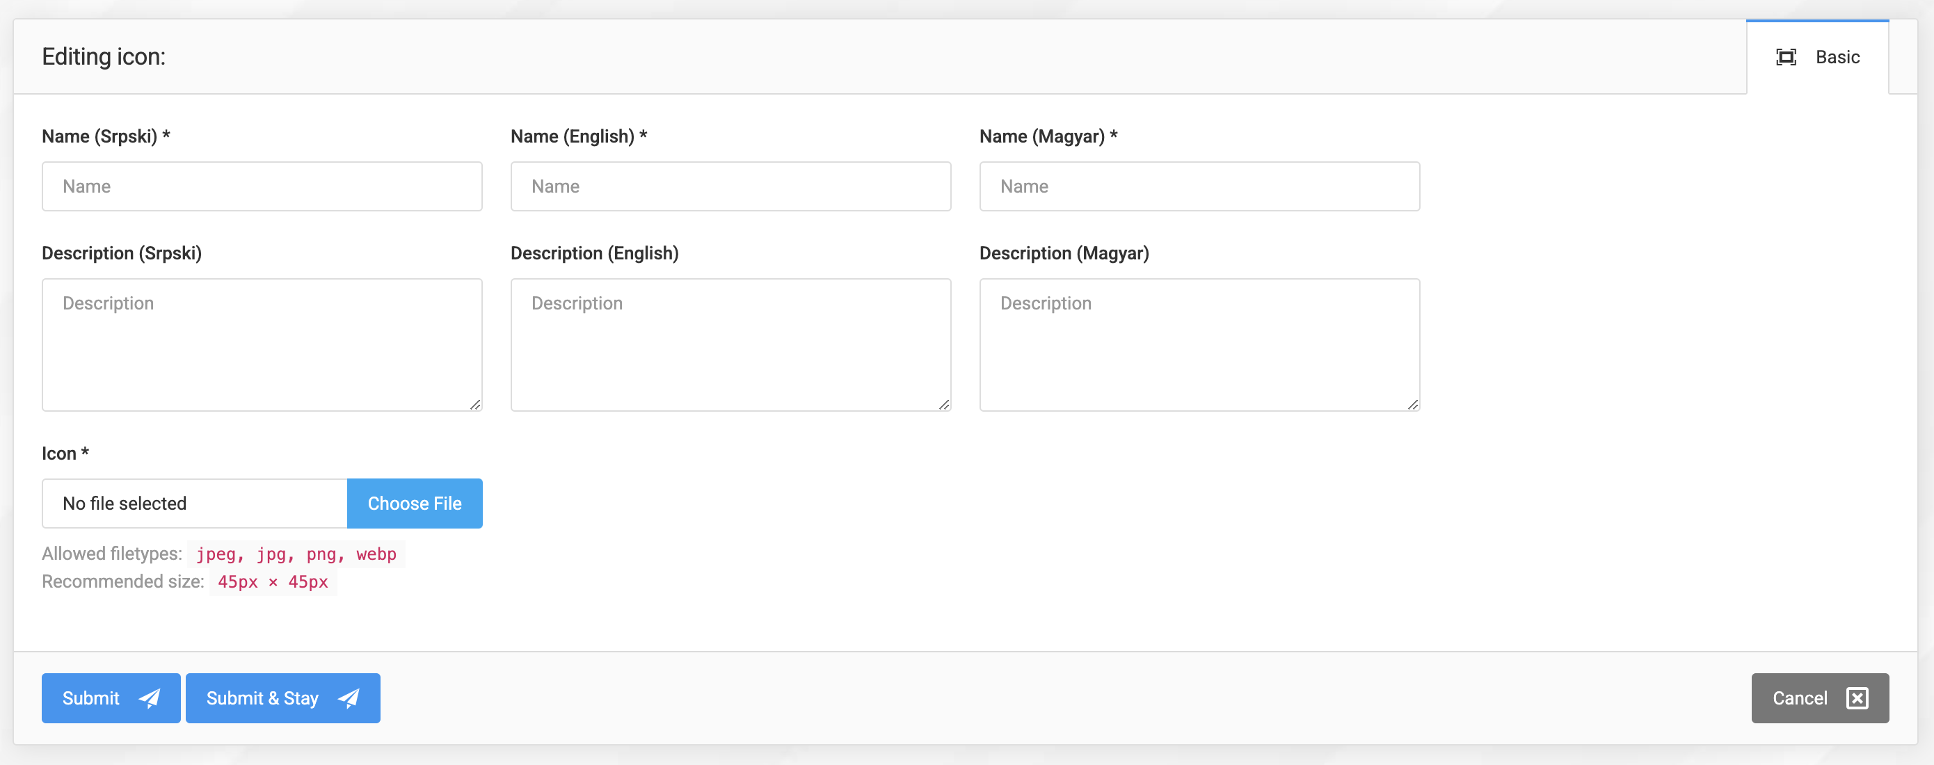Click the resize handle of Description (Magyar)

[x=1414, y=405]
